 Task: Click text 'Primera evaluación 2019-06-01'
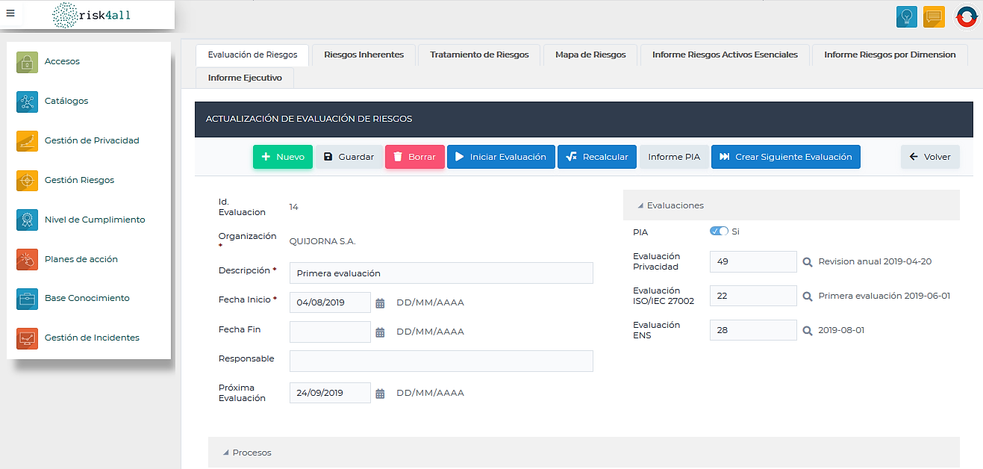[884, 296]
